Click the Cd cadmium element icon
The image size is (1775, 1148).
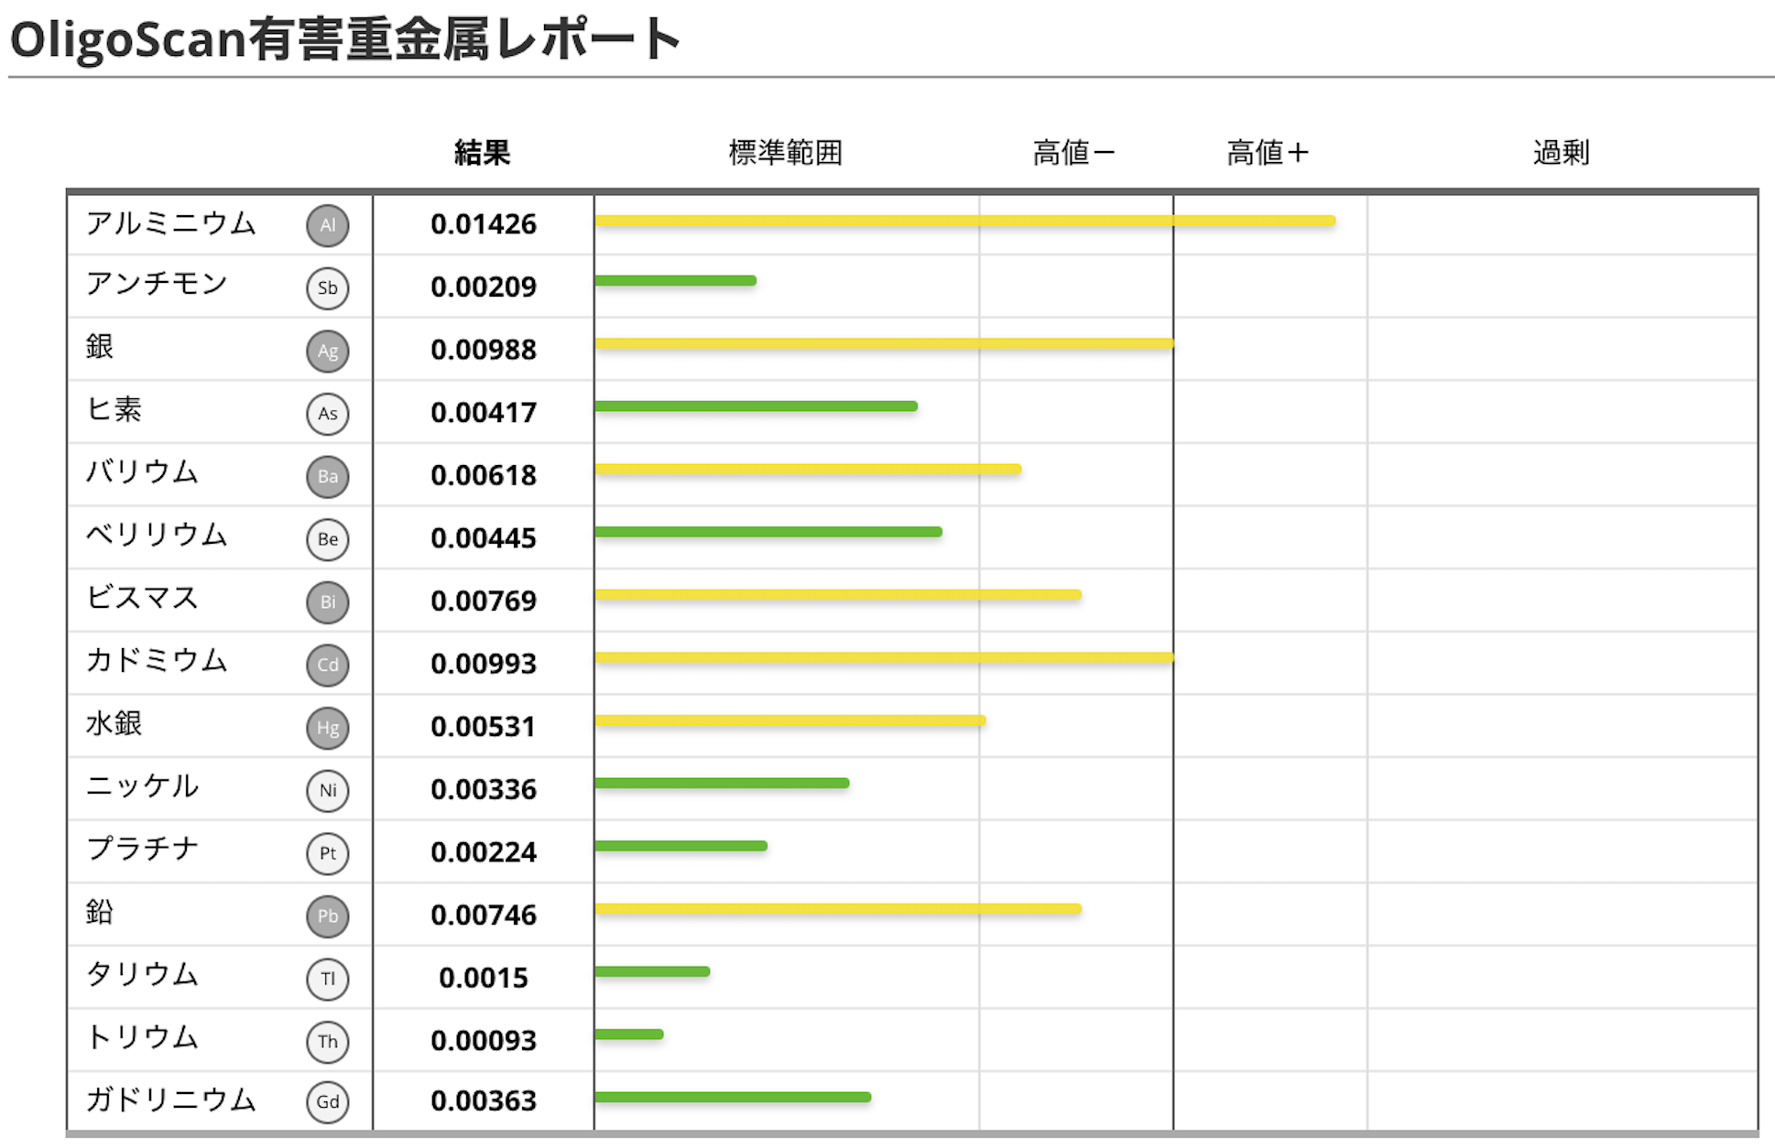click(327, 665)
